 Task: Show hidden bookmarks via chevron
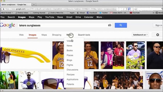pos(153,13)
